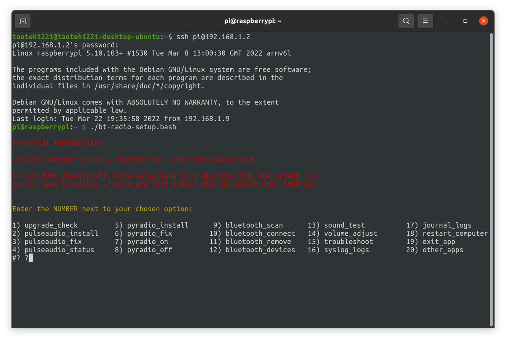Click the green taoteh1221@taoteh1221-desktop-ubuntu prompt
The image size is (506, 341).
(x=86, y=37)
